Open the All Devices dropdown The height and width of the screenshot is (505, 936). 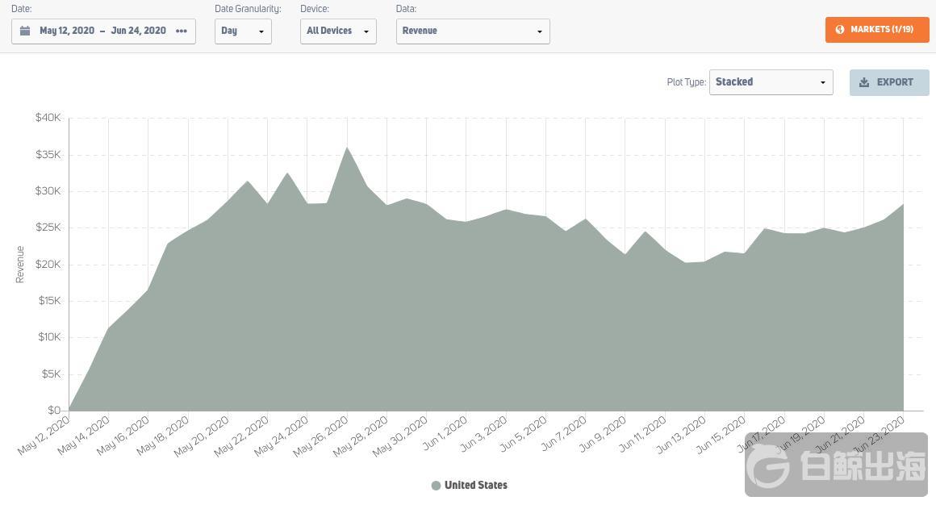click(x=338, y=31)
